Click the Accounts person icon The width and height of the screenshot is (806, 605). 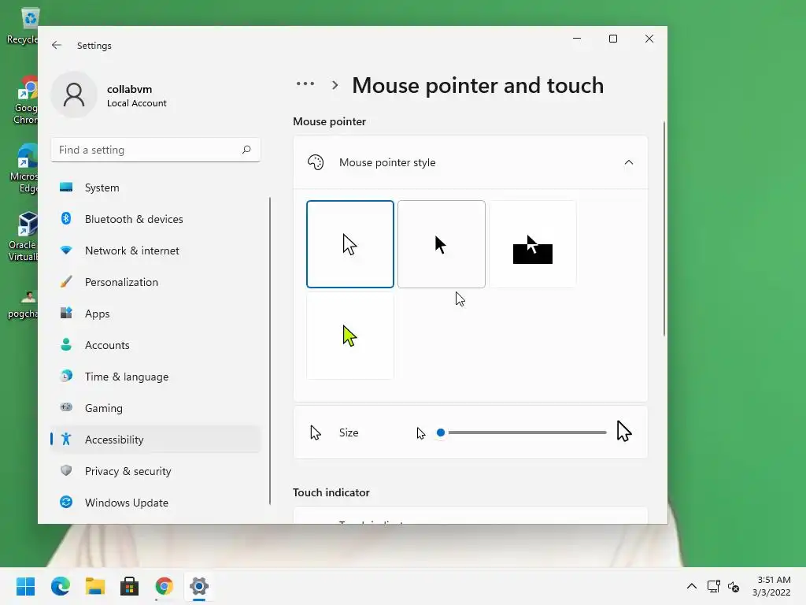[x=66, y=344]
